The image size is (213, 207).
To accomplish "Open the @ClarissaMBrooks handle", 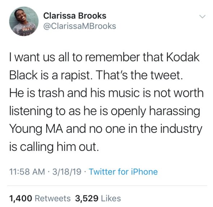I will pos(79,26).
